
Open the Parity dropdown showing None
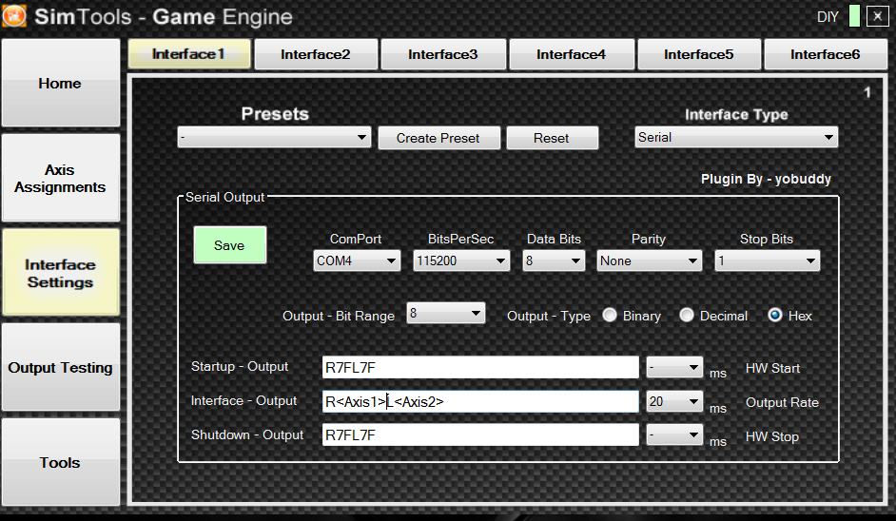649,260
